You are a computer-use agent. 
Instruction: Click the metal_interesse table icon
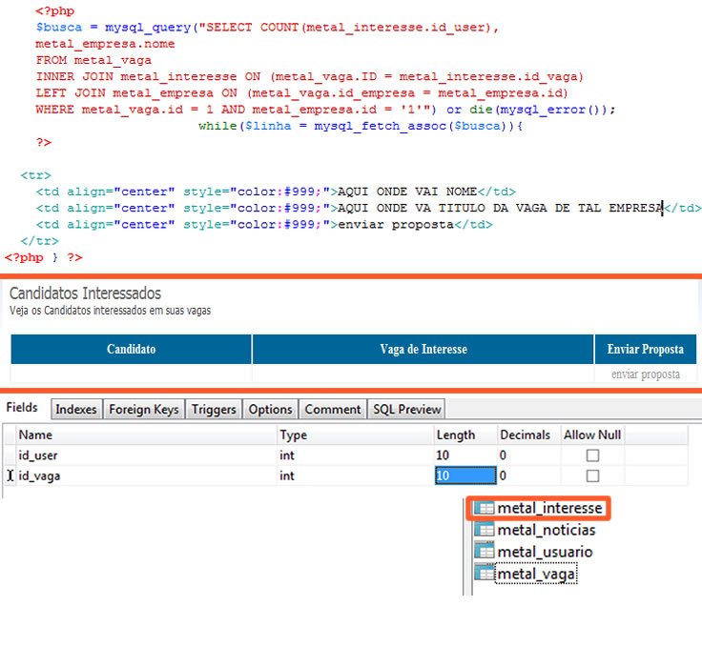tap(485, 509)
